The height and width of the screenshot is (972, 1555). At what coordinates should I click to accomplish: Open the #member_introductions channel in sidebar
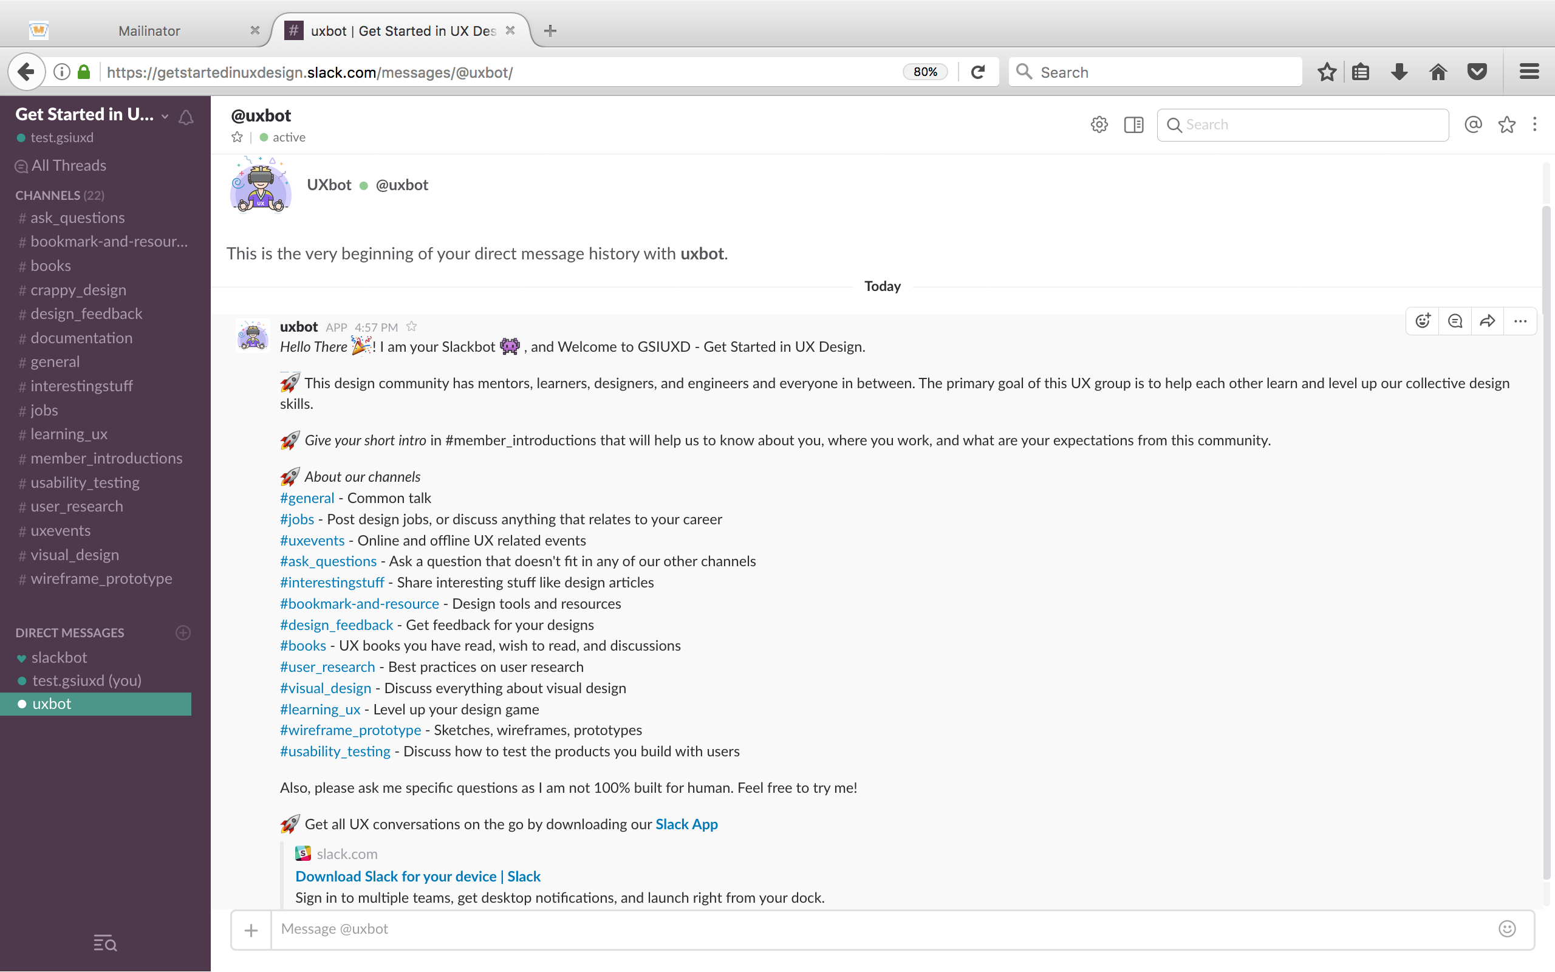(x=106, y=458)
